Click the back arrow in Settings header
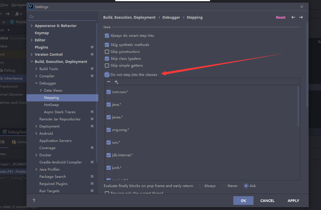Image resolution: width=321 pixels, height=210 pixels. (293, 18)
